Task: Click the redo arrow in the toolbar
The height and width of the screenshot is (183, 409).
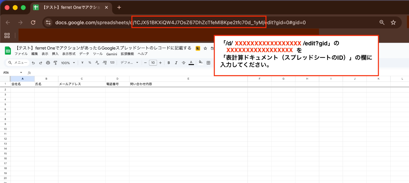Action: 41,63
